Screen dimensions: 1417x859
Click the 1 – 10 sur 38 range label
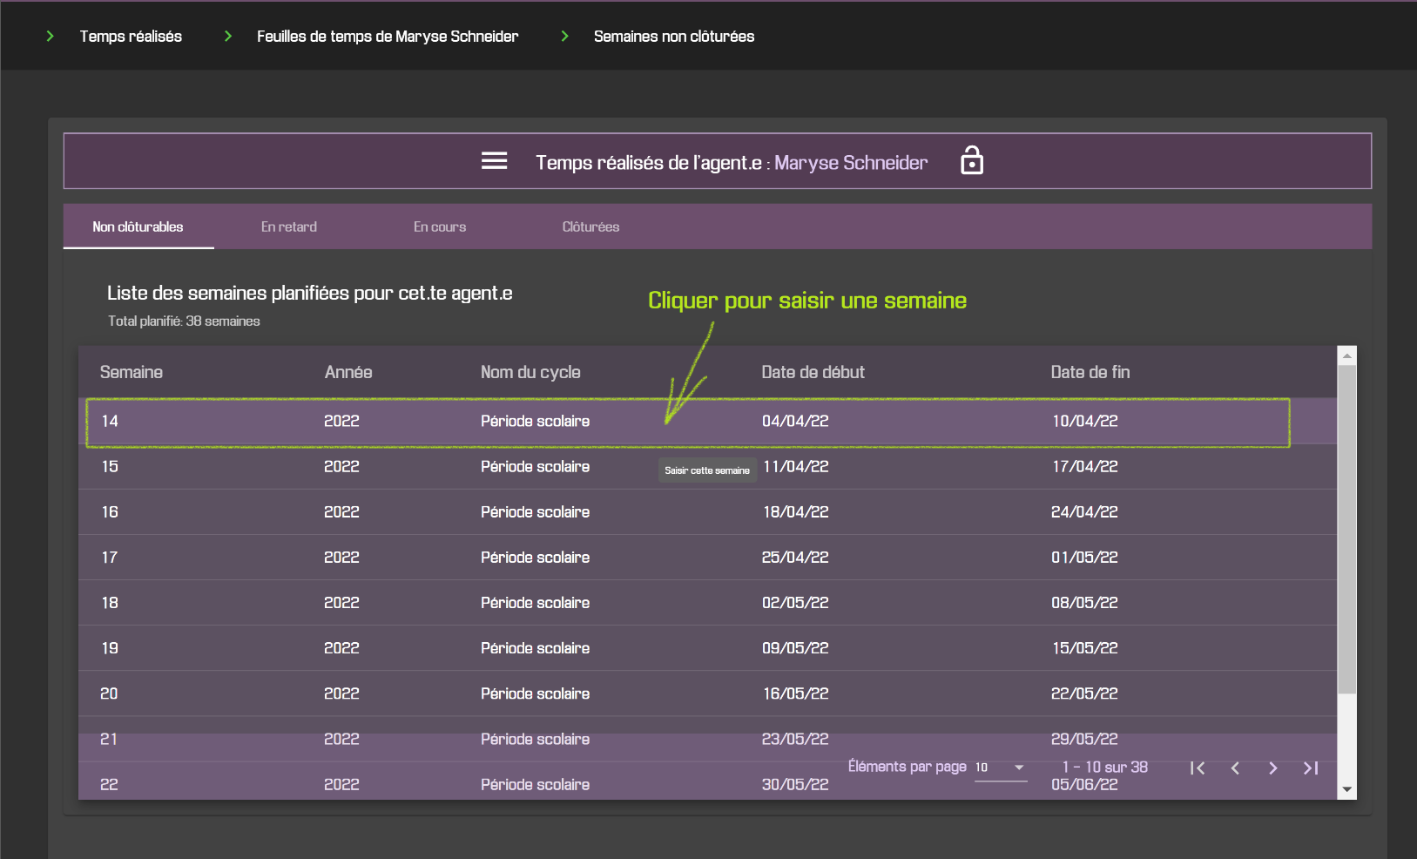[x=1105, y=767]
